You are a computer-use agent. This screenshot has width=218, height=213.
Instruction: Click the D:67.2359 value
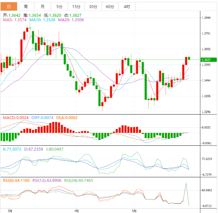tap(33, 149)
